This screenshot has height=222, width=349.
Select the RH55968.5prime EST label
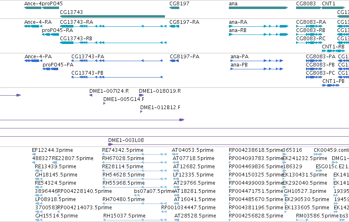pos(123,183)
